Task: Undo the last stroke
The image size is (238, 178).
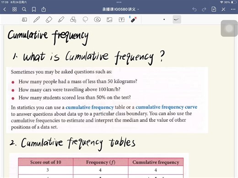Action: pyautogui.click(x=195, y=10)
